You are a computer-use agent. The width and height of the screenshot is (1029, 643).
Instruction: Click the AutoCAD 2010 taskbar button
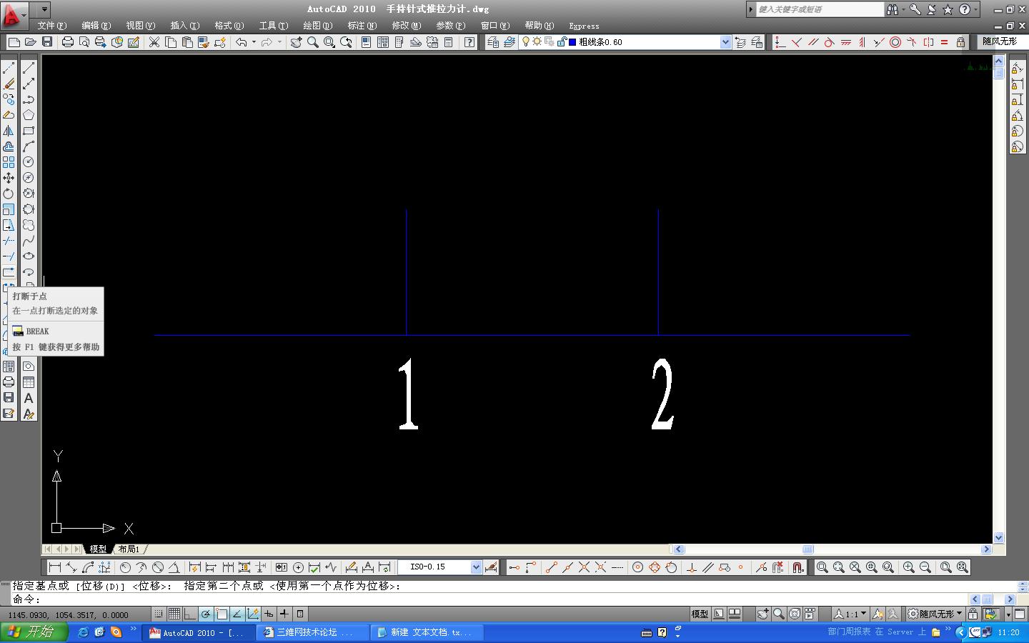click(x=200, y=632)
